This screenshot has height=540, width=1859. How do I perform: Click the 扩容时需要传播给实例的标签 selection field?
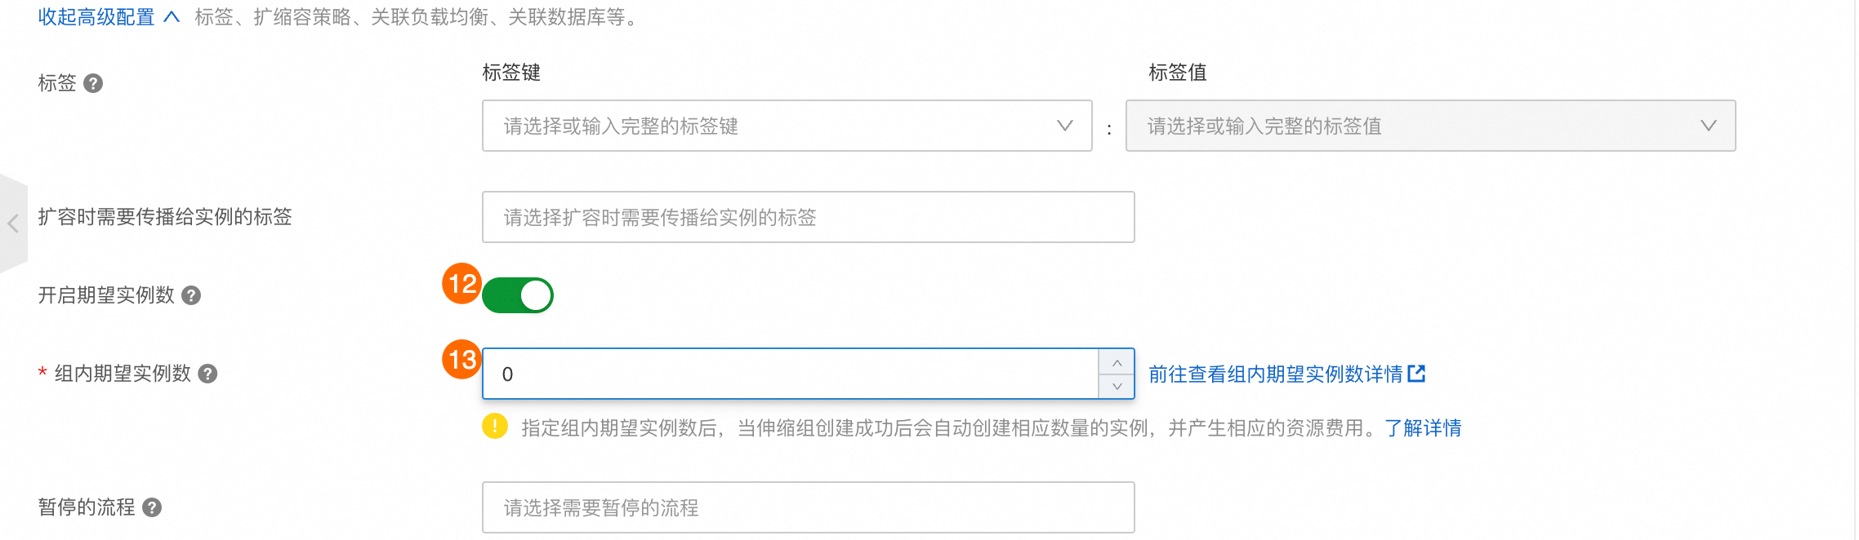click(809, 217)
